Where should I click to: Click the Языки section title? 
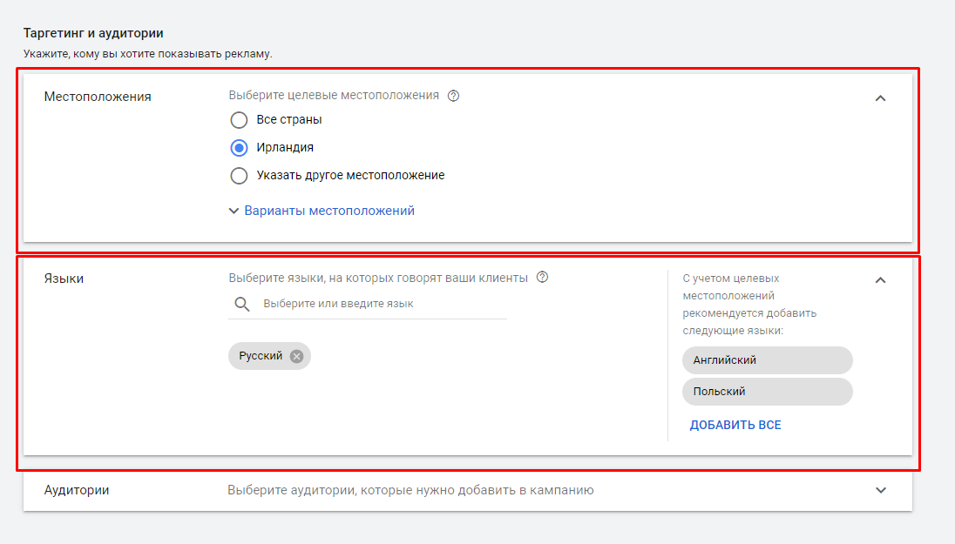click(64, 279)
